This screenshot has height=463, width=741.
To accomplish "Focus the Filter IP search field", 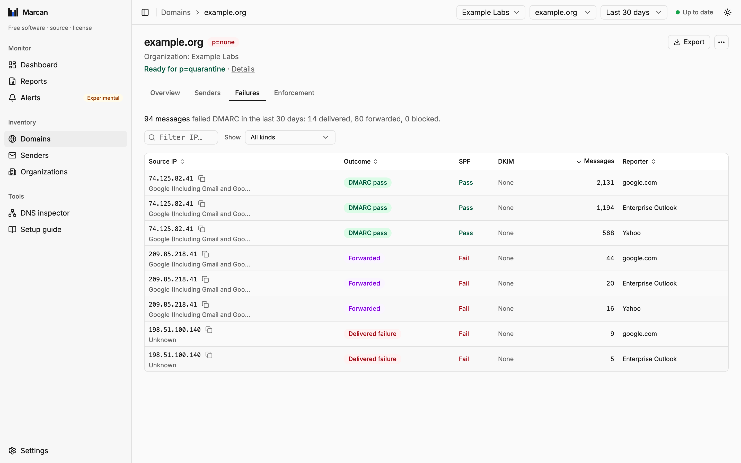I will coord(181,137).
